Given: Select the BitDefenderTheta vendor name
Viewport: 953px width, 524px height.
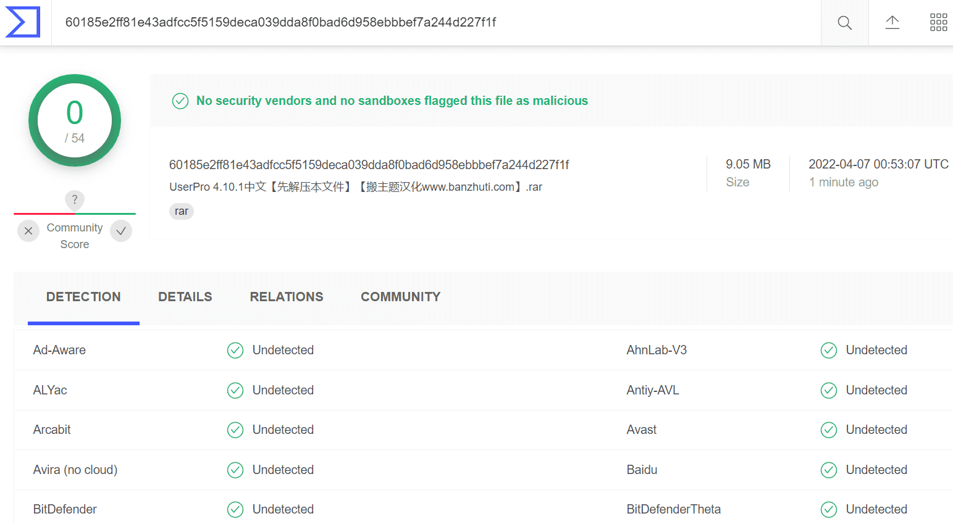Looking at the screenshot, I should pyautogui.click(x=674, y=509).
